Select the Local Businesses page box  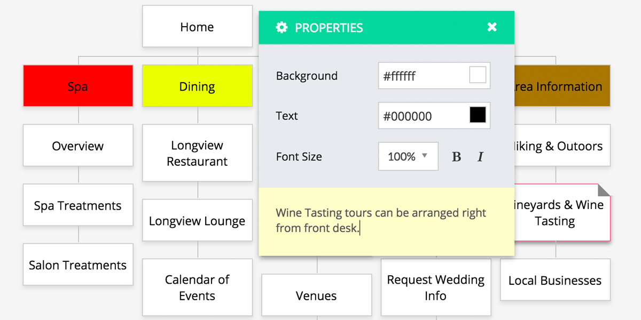coord(555,280)
